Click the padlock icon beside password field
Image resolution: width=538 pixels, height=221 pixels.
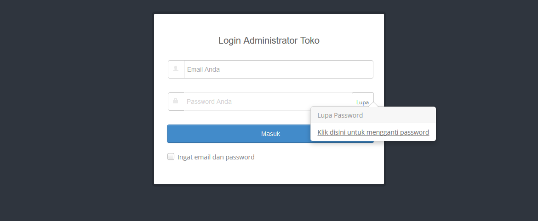pyautogui.click(x=176, y=101)
